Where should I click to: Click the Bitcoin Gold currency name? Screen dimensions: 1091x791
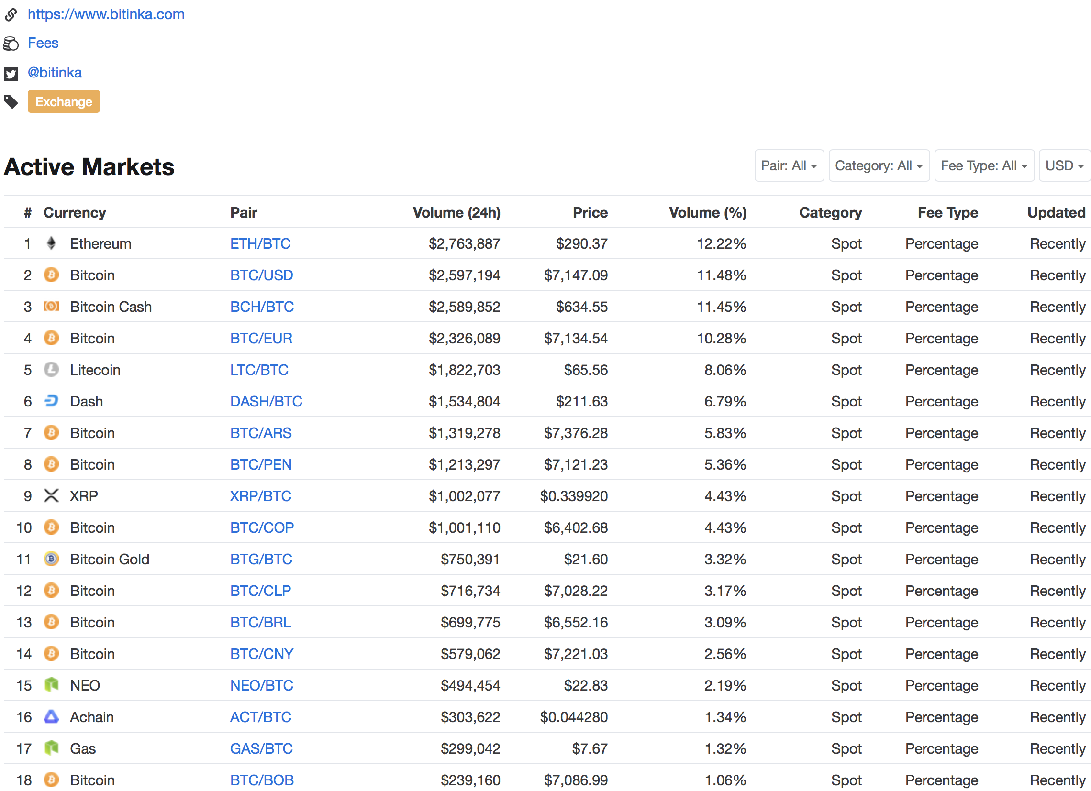tap(110, 560)
